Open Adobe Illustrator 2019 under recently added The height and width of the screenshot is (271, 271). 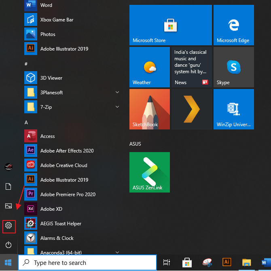point(72,49)
